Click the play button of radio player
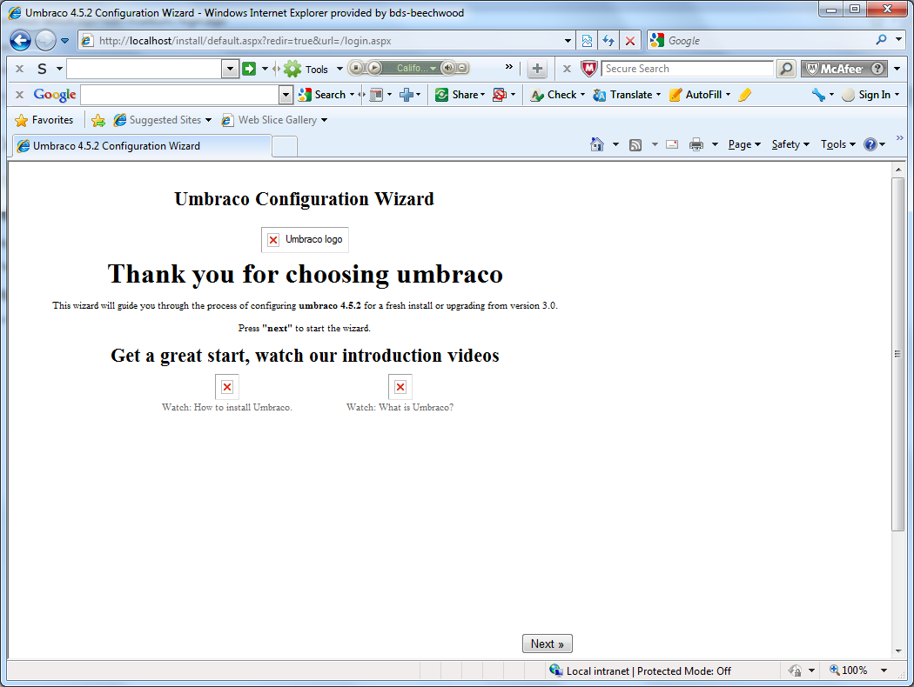The width and height of the screenshot is (914, 687). pos(374,68)
